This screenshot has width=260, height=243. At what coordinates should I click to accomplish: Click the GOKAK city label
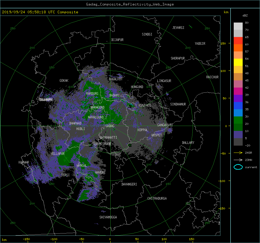coord(64,81)
